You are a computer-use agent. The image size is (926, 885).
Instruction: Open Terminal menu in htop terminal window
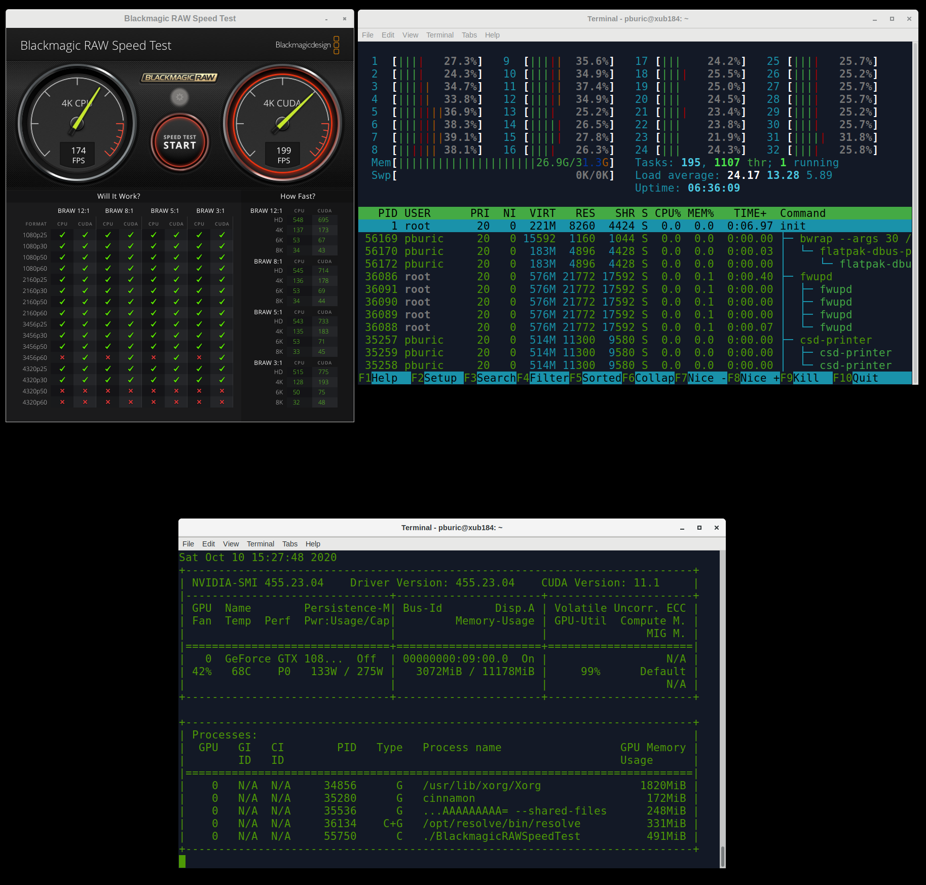439,35
